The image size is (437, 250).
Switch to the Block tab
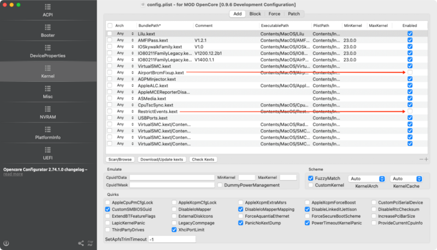click(255, 14)
